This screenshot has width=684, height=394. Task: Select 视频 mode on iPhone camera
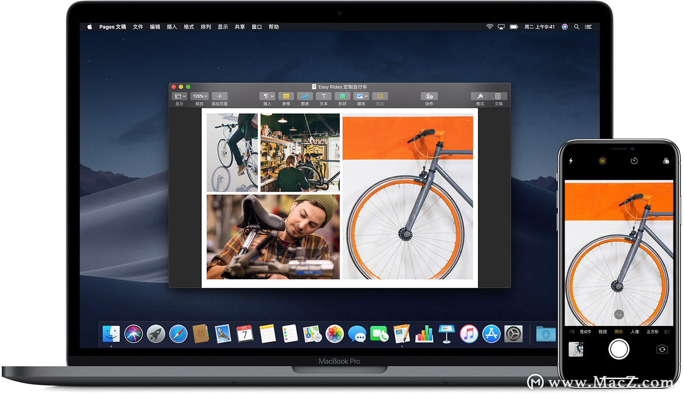603,332
